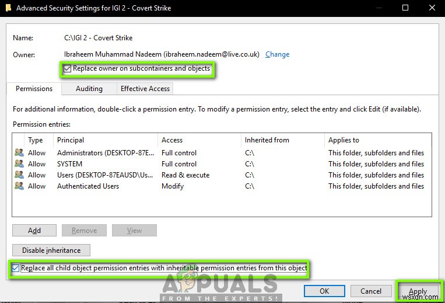Click the Read & execute access cell

[185, 175]
